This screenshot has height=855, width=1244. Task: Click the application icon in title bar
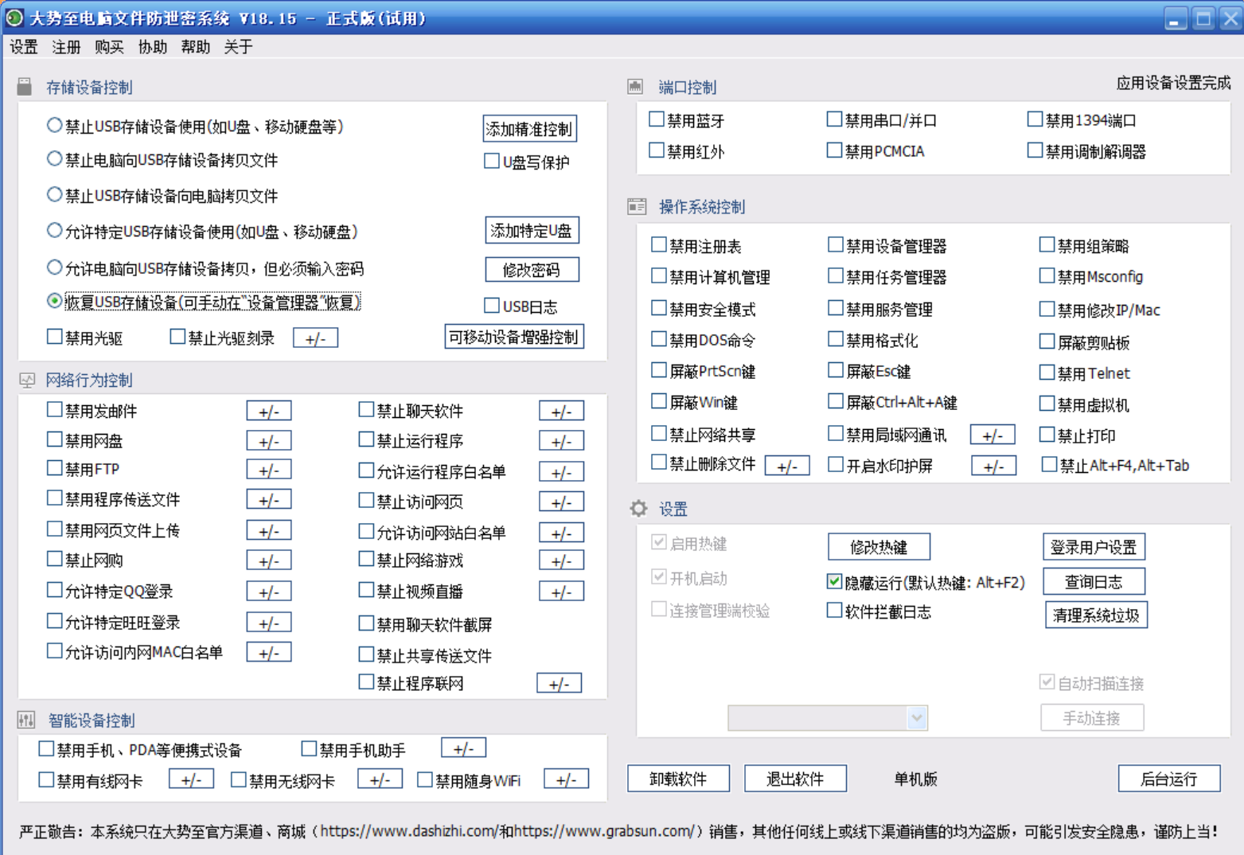(x=14, y=16)
